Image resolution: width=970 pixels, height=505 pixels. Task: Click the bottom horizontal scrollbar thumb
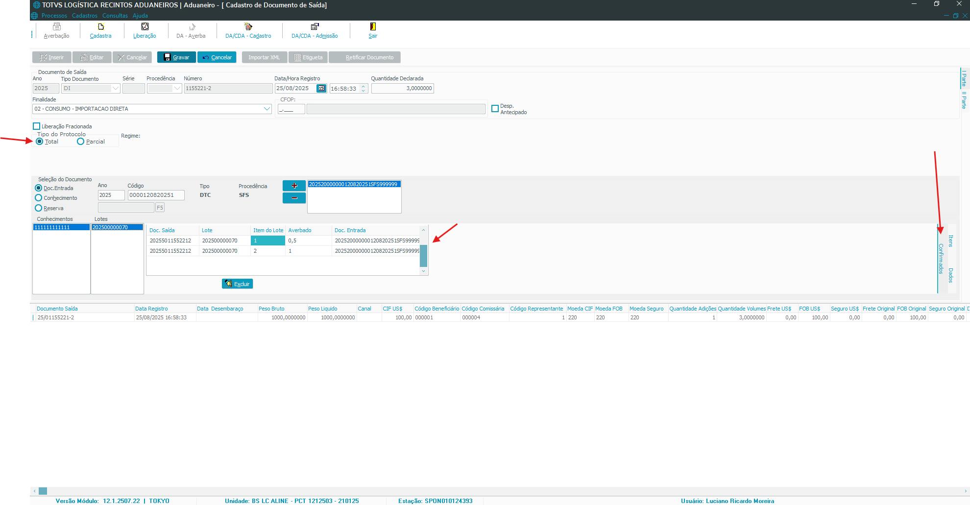pos(43,491)
